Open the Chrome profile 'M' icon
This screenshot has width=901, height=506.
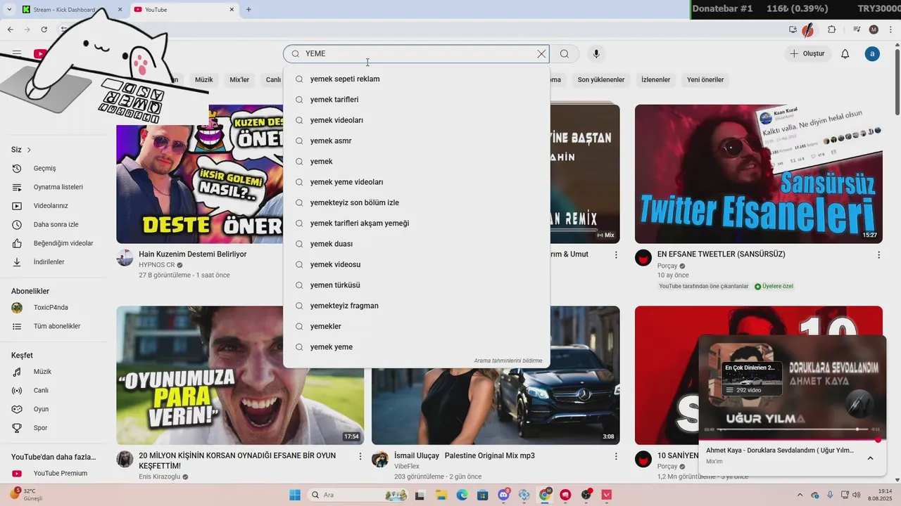pos(874,30)
